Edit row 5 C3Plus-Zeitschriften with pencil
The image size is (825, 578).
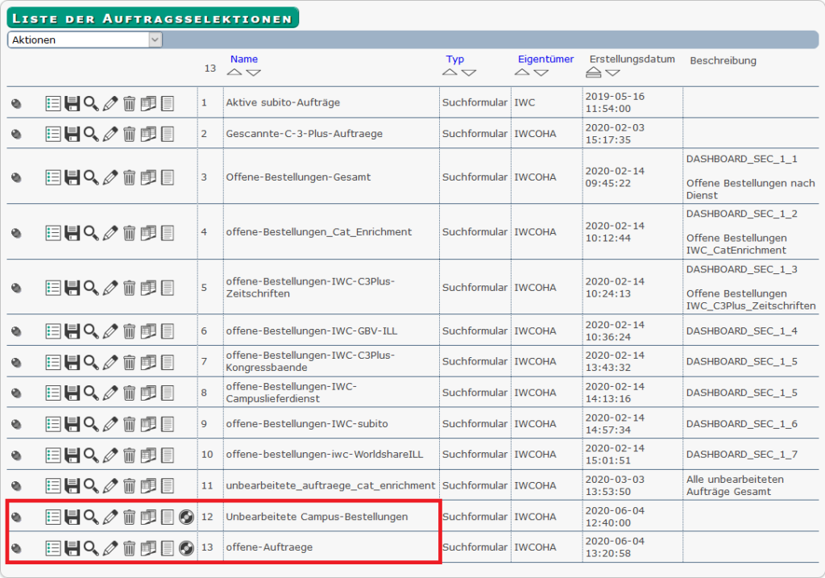(110, 288)
